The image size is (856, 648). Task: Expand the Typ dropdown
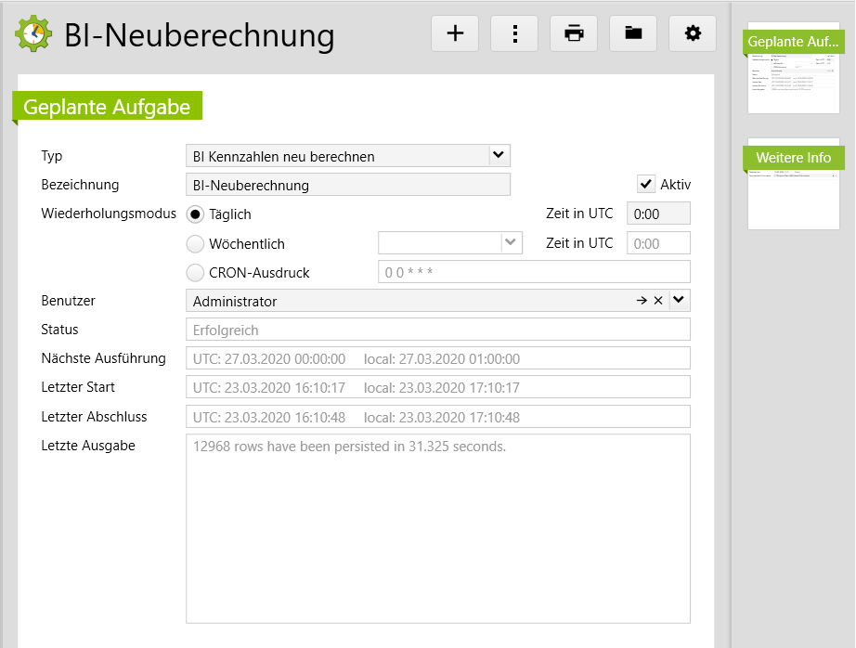pyautogui.click(x=499, y=156)
